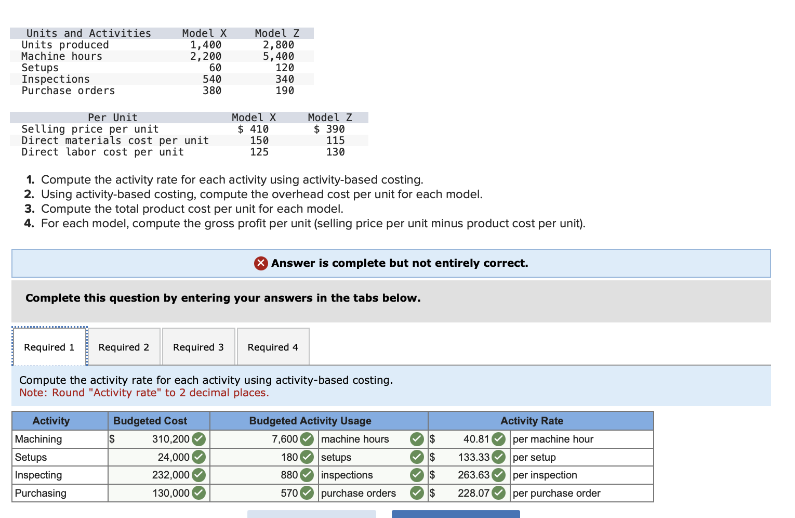The width and height of the screenshot is (795, 518).
Task: Select Inspecting budgeted cost field 232,000
Action: point(158,475)
